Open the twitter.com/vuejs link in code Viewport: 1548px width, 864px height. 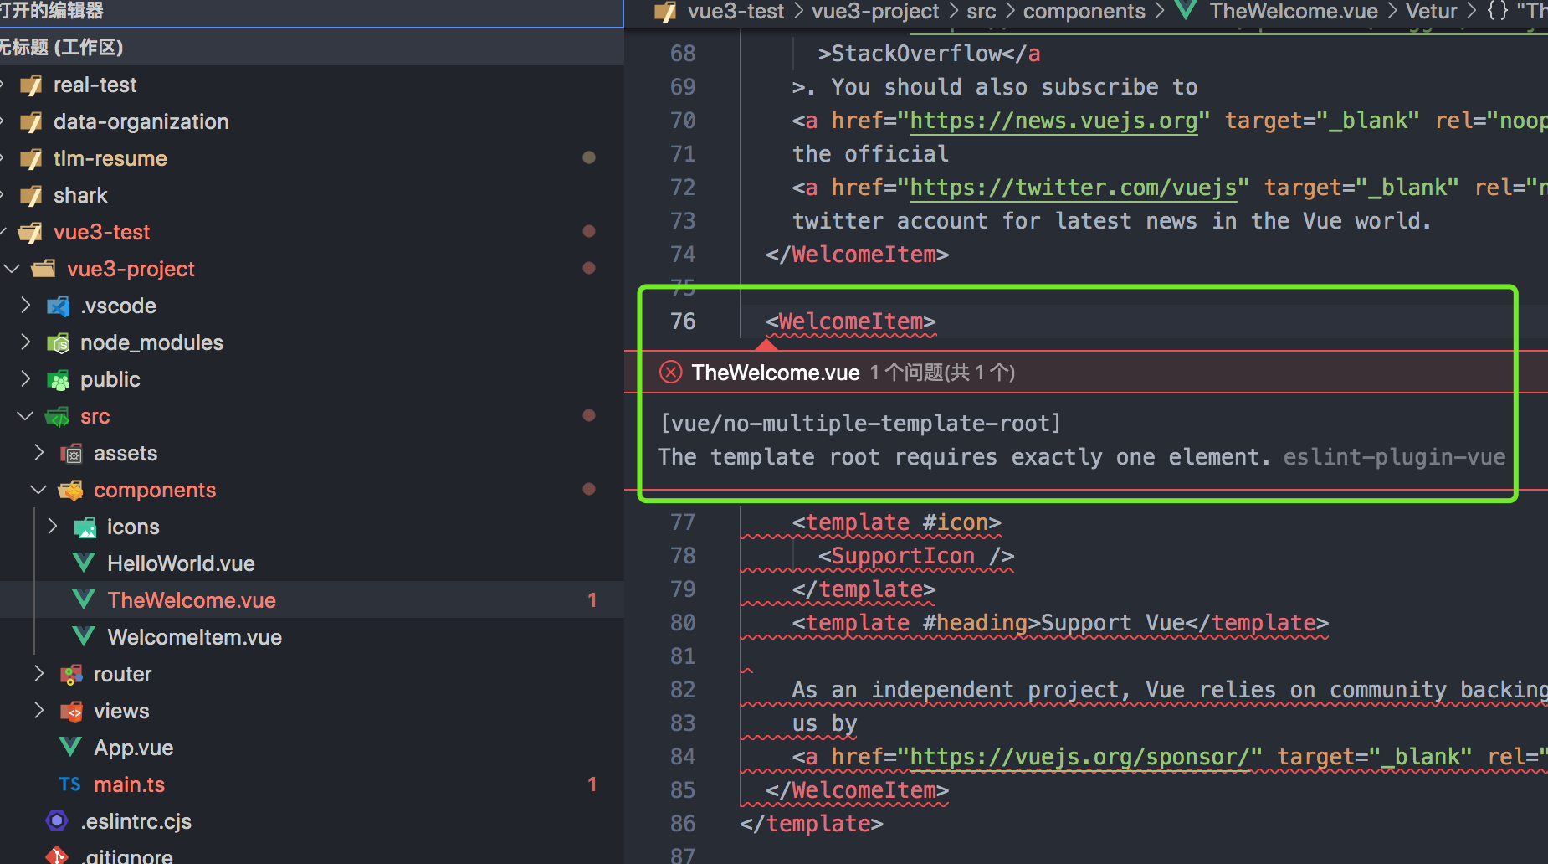click(x=1074, y=188)
